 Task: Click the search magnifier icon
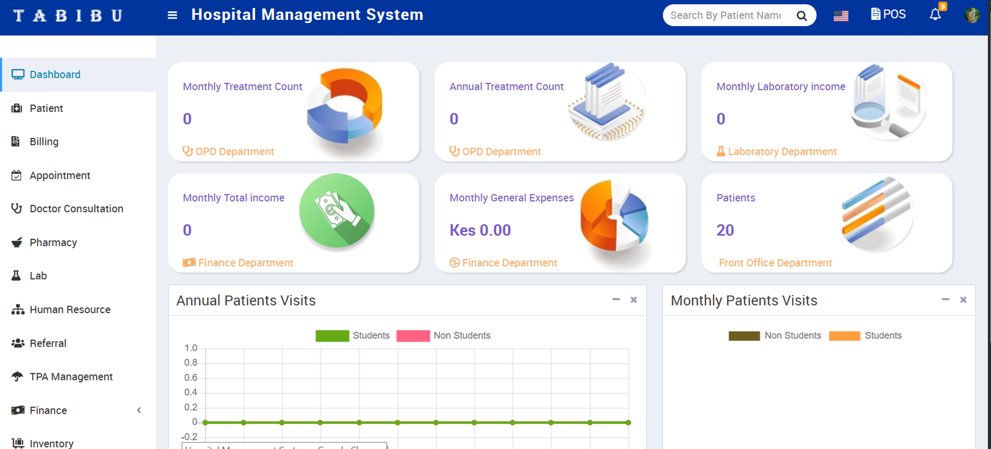click(x=801, y=16)
